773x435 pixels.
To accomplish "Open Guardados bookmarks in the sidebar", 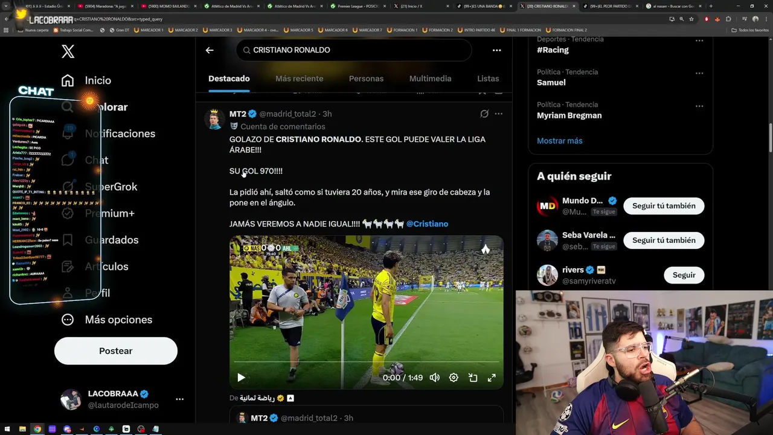I will (x=100, y=240).
